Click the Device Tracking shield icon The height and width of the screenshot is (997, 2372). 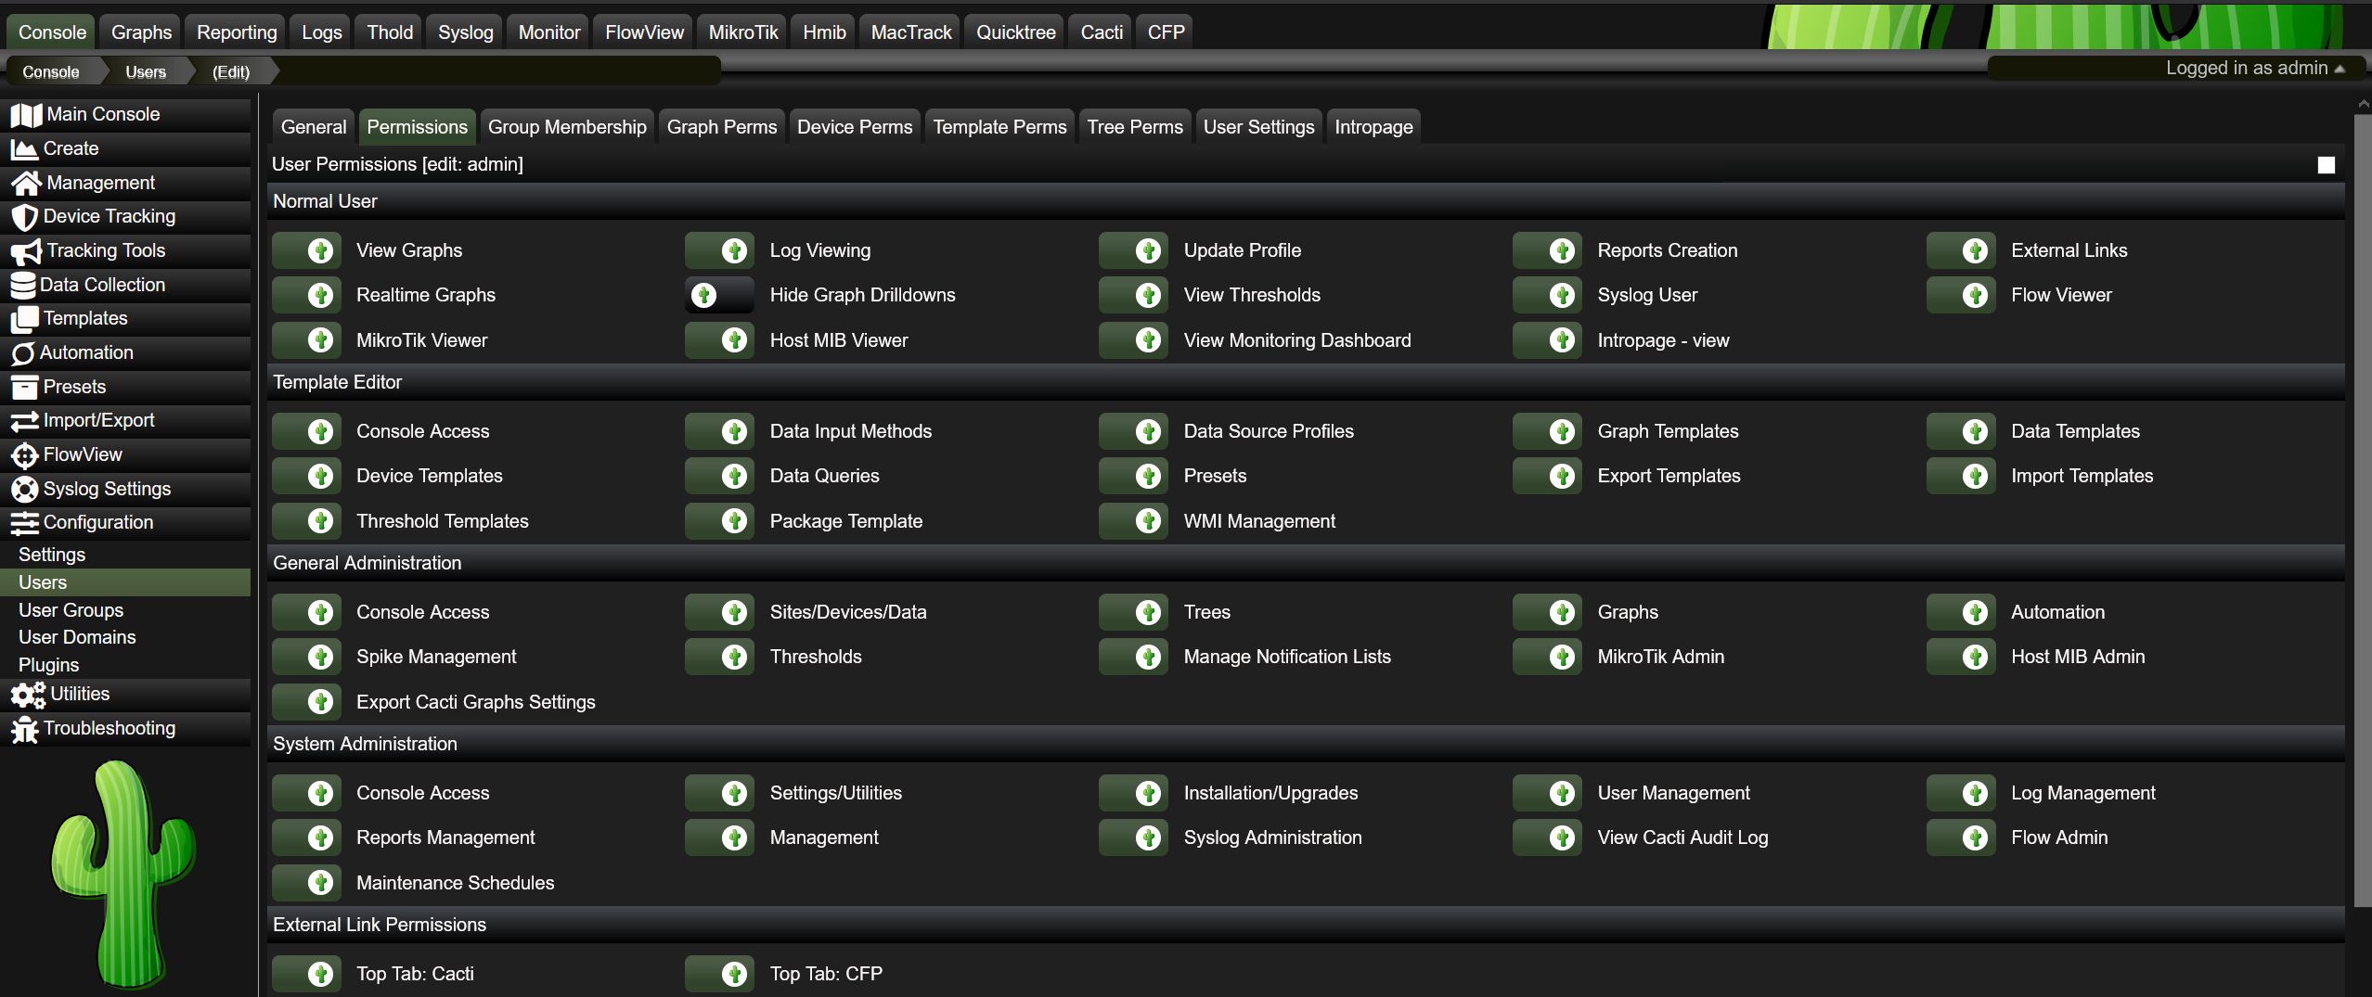24,216
